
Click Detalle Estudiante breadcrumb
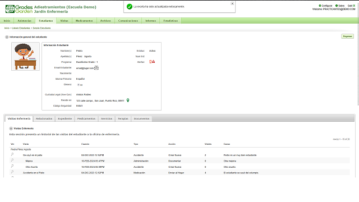42,28
